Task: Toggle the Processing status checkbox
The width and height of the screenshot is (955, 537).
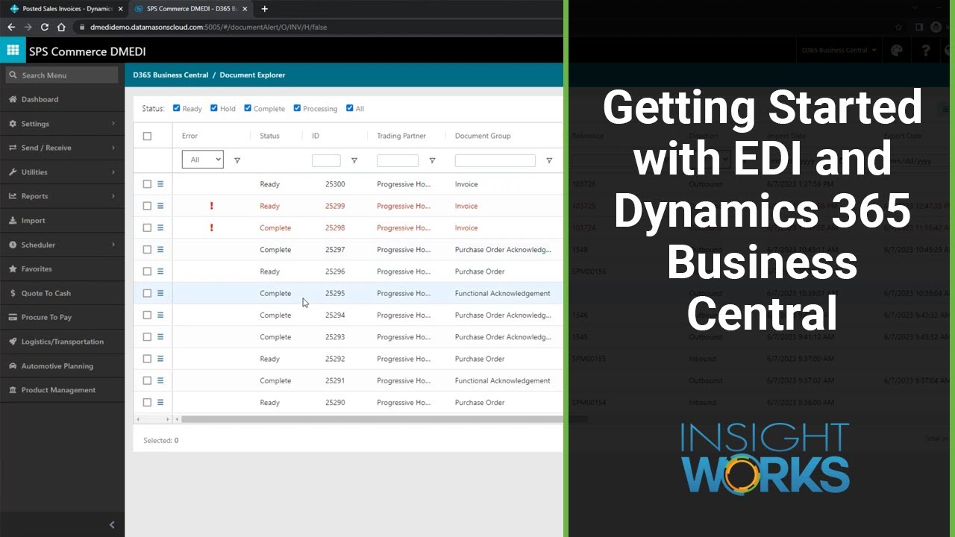Action: pyautogui.click(x=297, y=108)
